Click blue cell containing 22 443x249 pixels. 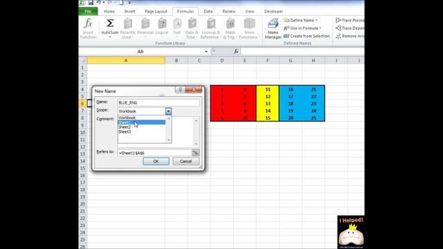pyautogui.click(x=314, y=97)
